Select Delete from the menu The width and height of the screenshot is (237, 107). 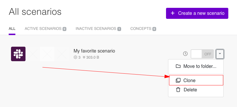point(196,90)
